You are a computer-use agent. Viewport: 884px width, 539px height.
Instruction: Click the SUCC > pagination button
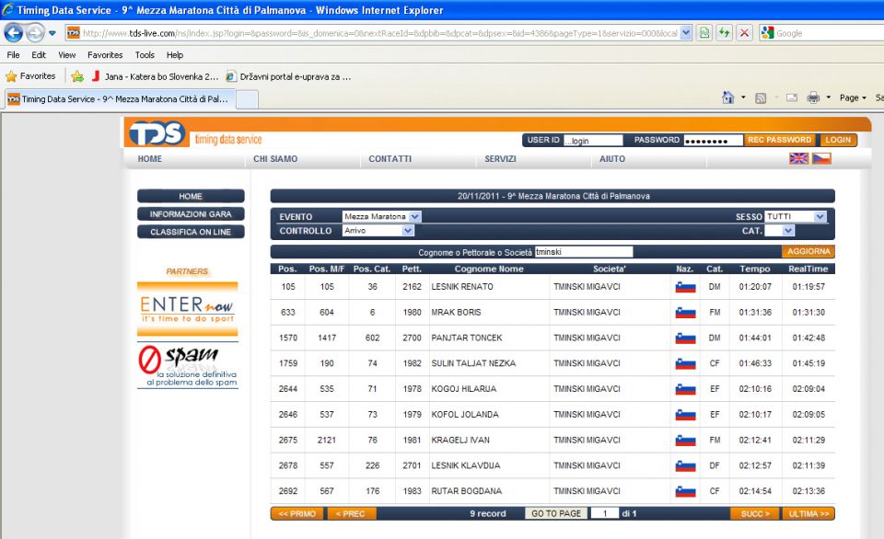coord(755,513)
